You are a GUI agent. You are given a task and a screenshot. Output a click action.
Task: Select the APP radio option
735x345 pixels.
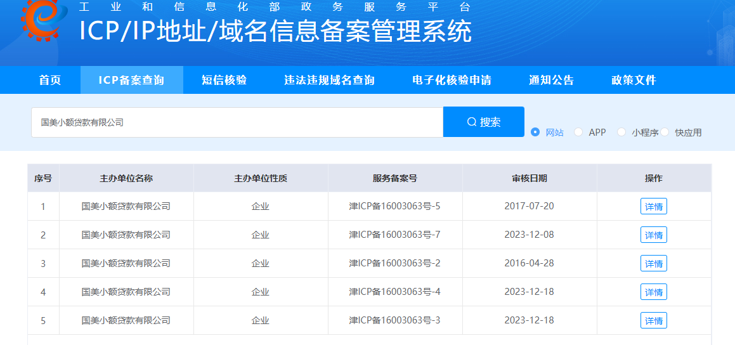coord(578,132)
